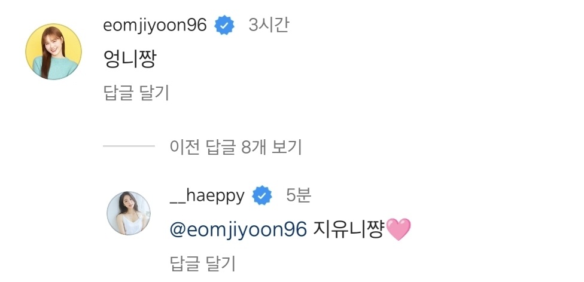Viewport: 584px width, 282px height.
Task: Click the white checkmark inside the top blue badge
Action: [224, 26]
